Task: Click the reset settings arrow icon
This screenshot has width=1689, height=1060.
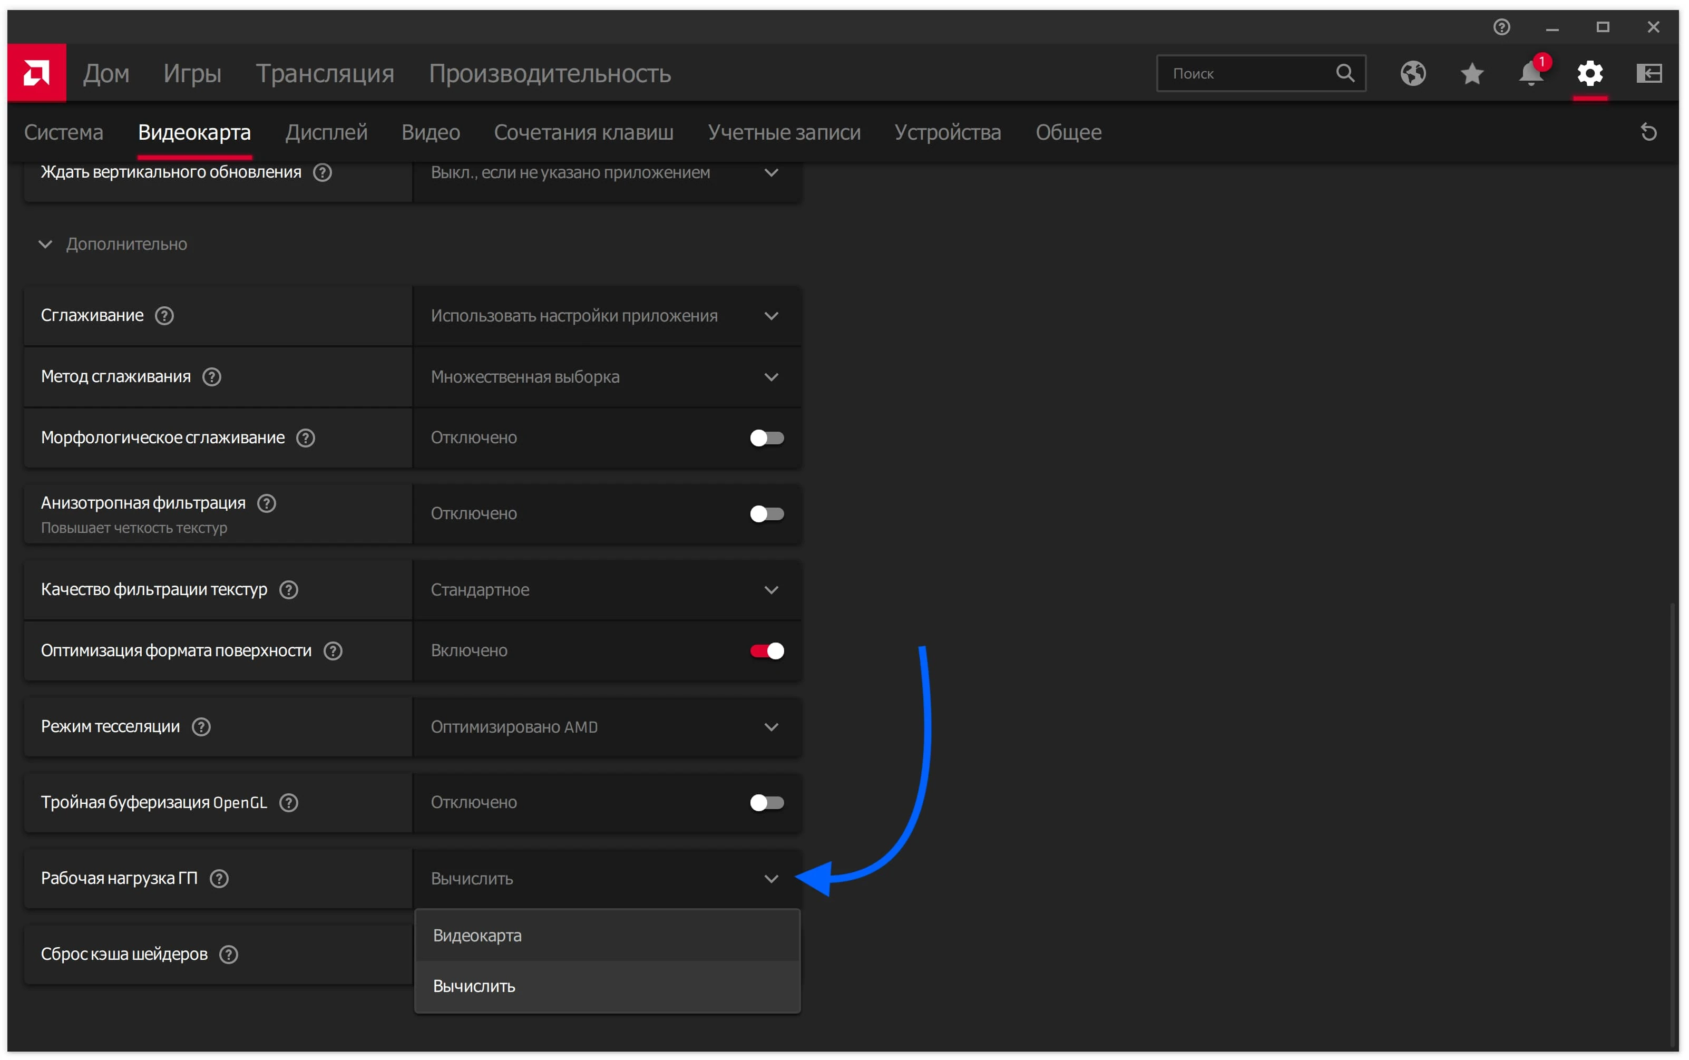Action: click(x=1648, y=132)
